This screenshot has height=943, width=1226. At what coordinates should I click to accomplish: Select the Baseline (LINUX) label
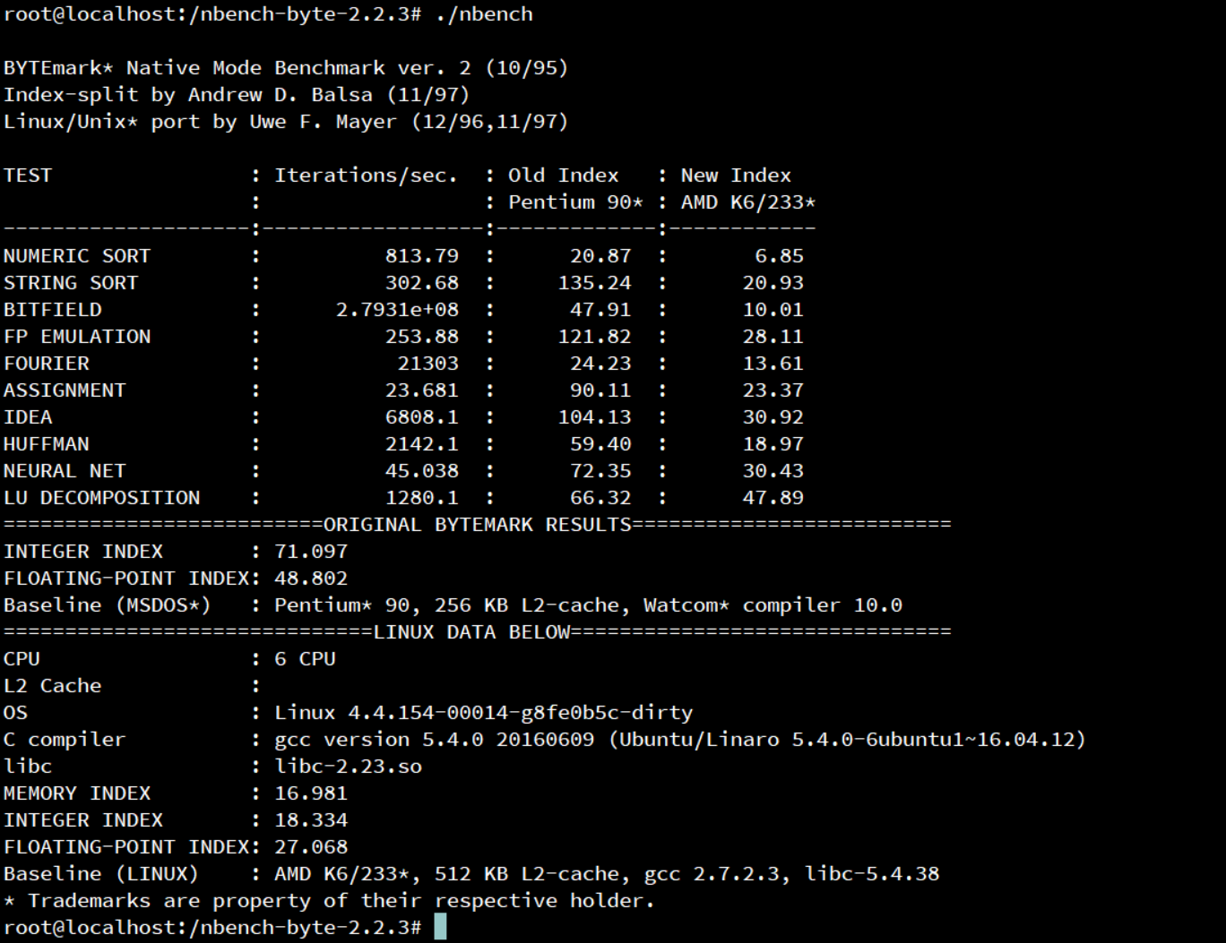pos(101,874)
